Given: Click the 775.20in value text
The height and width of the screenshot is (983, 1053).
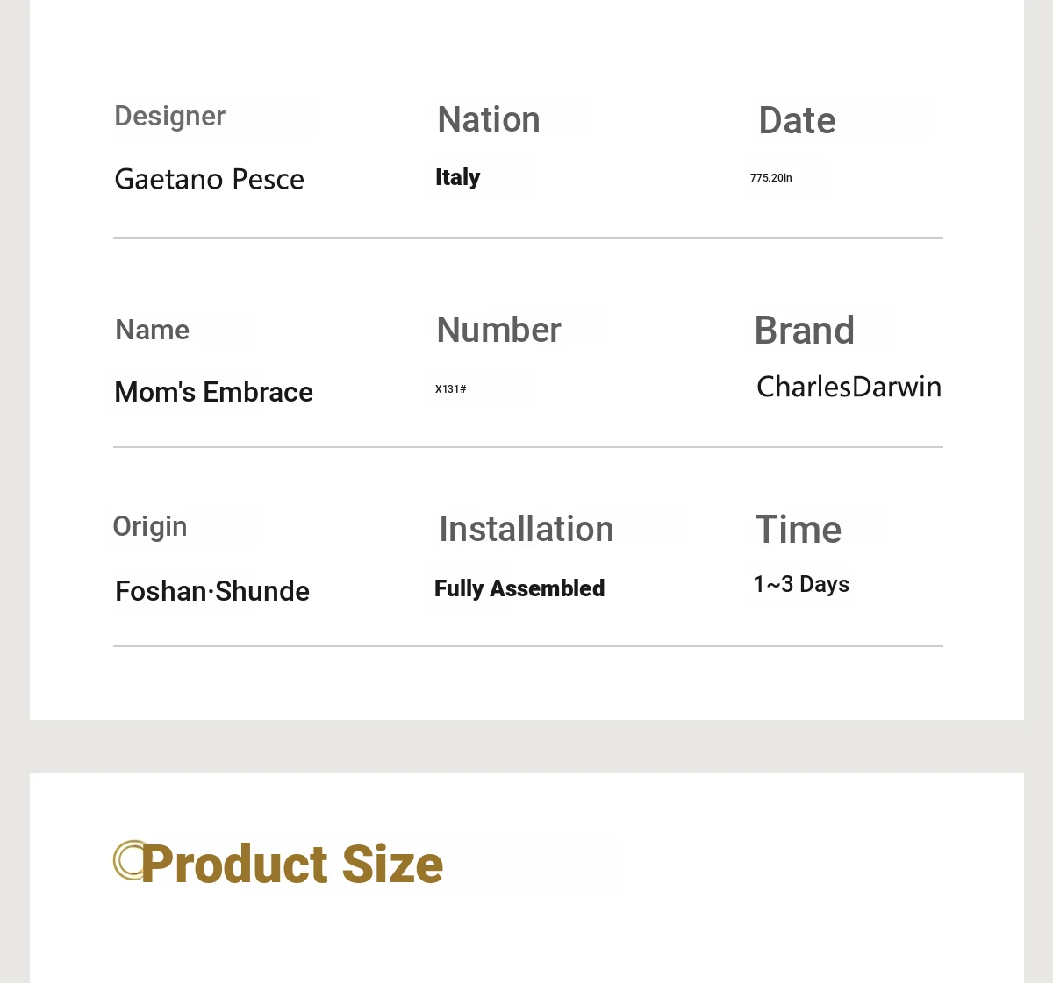Looking at the screenshot, I should [771, 178].
